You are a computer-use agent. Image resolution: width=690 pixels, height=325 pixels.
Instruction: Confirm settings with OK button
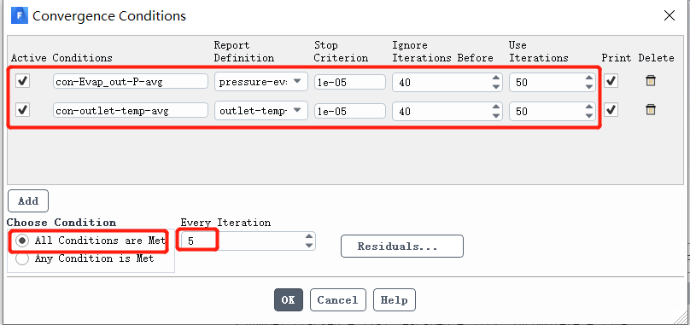289,300
